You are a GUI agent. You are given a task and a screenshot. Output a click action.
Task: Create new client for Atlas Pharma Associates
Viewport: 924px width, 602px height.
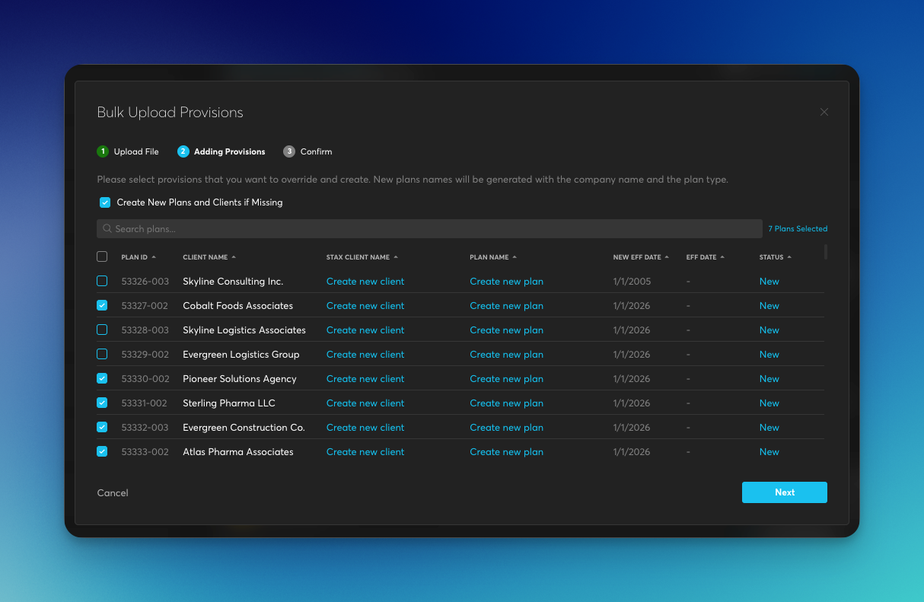tap(365, 452)
